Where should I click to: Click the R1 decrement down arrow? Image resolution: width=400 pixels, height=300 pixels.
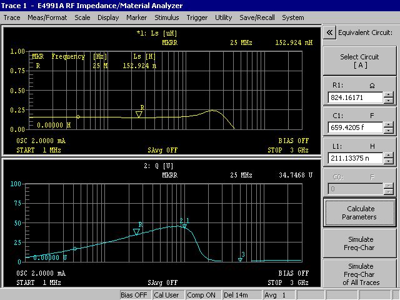pyautogui.click(x=388, y=101)
